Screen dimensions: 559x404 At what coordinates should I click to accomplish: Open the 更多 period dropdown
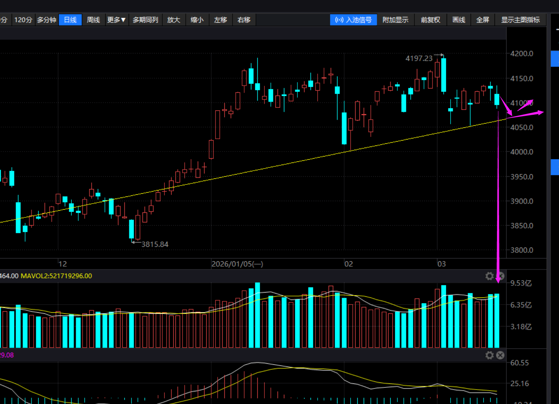[x=116, y=20]
